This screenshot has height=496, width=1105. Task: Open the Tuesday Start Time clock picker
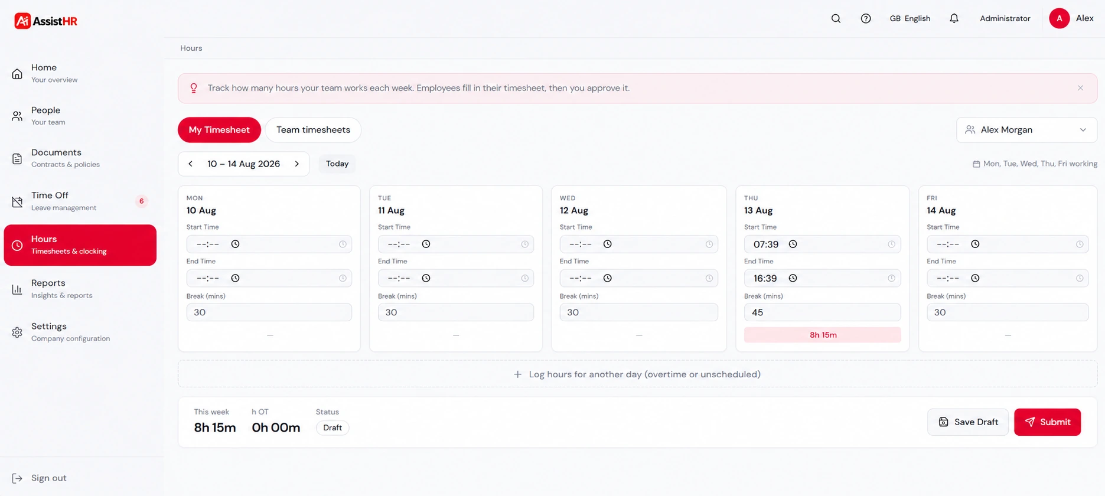tap(426, 244)
